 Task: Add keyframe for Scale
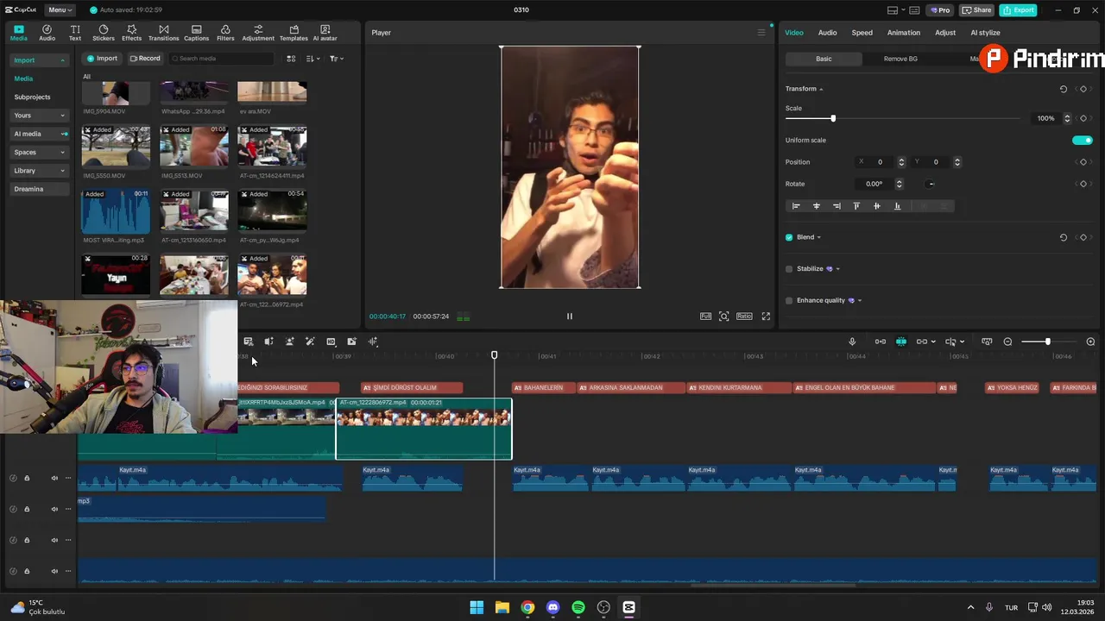[1083, 118]
